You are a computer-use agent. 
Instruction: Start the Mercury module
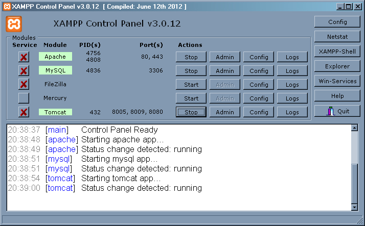click(x=191, y=98)
